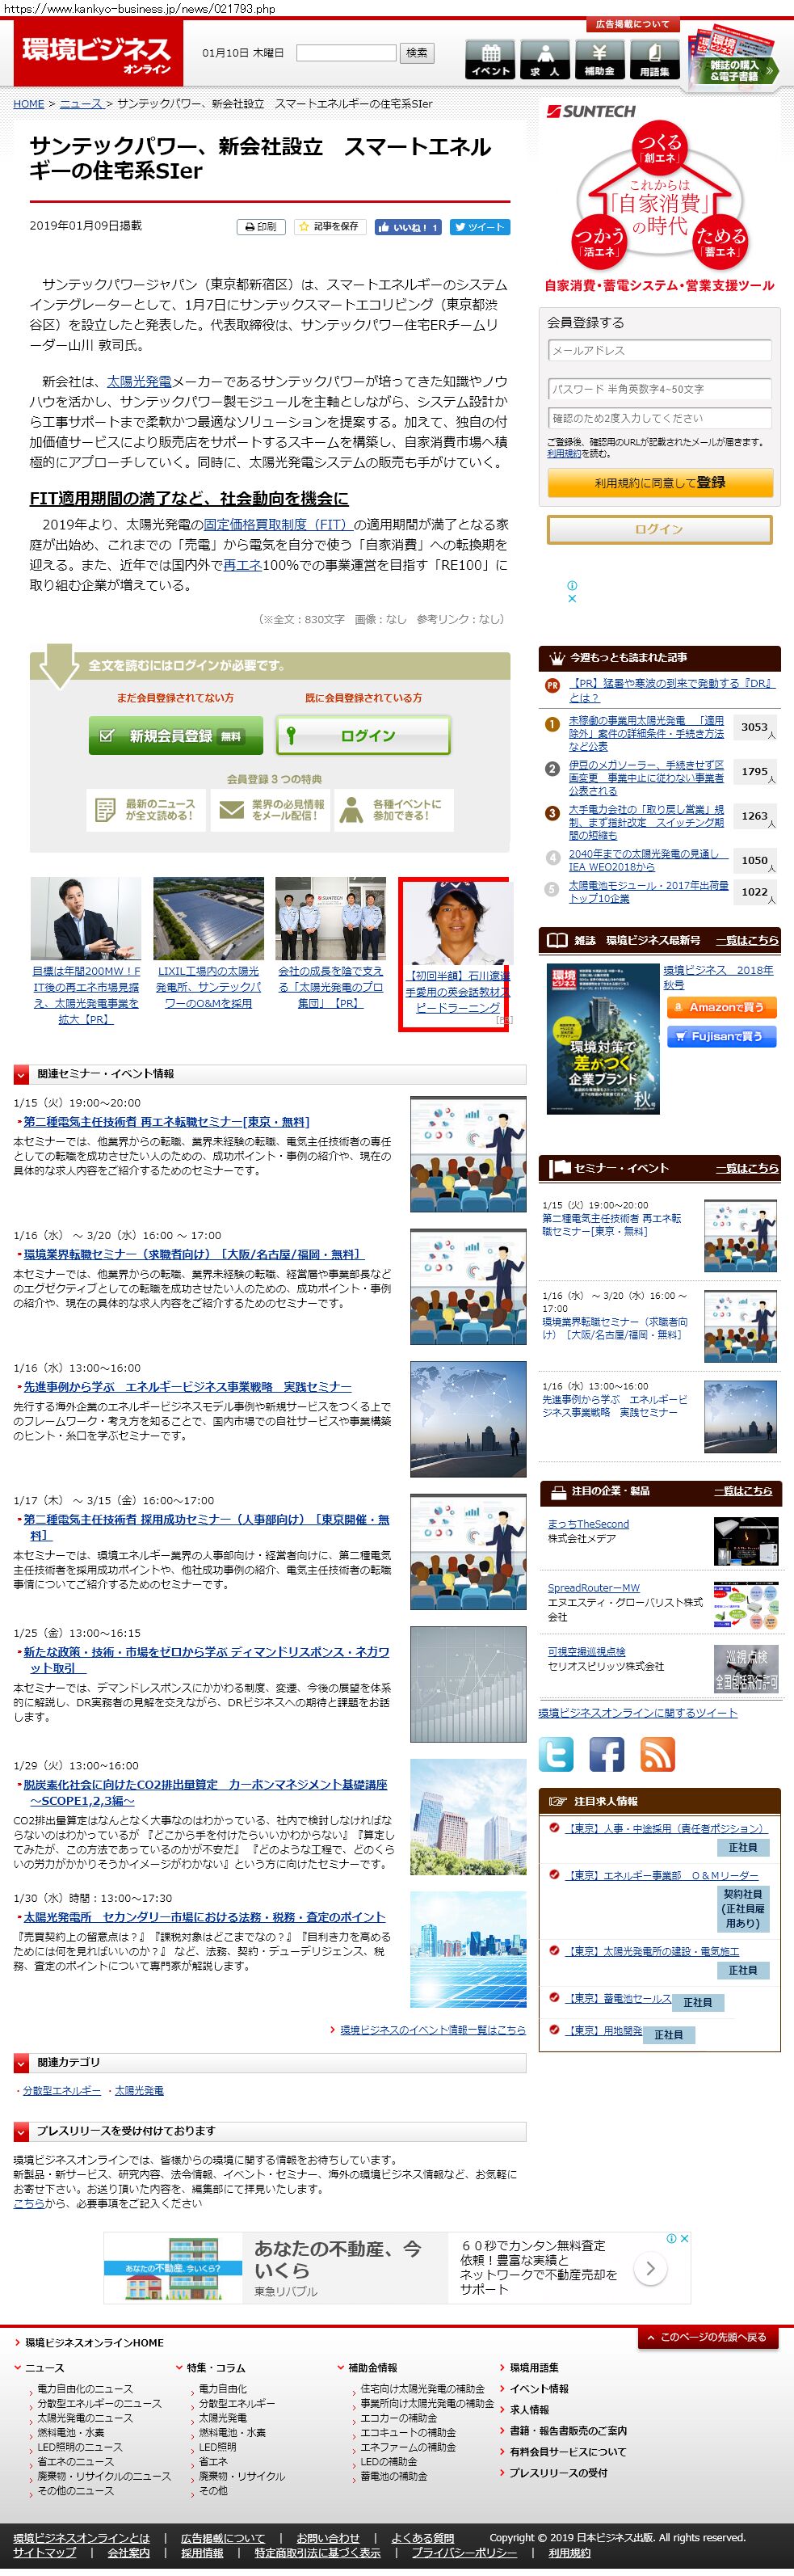Expand the ニュース footer section arrow
Image resolution: width=794 pixels, height=2576 pixels.
click(18, 2367)
